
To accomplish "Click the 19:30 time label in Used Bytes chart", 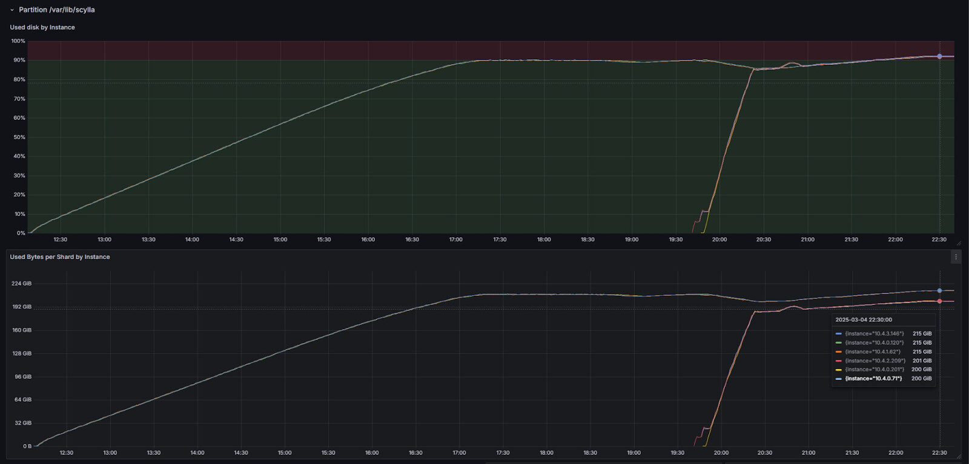I will click(677, 453).
